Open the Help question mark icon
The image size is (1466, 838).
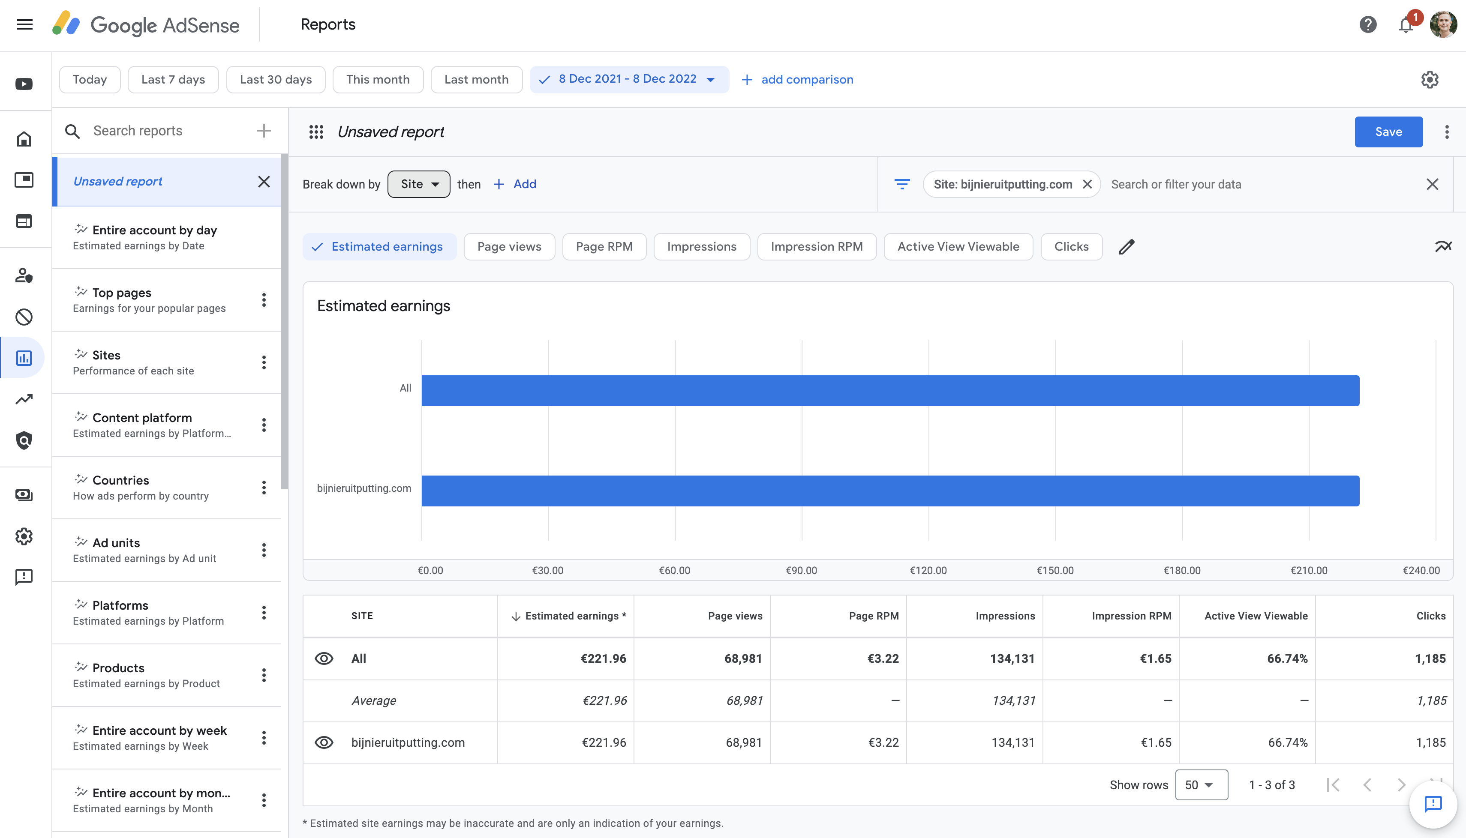[1368, 25]
